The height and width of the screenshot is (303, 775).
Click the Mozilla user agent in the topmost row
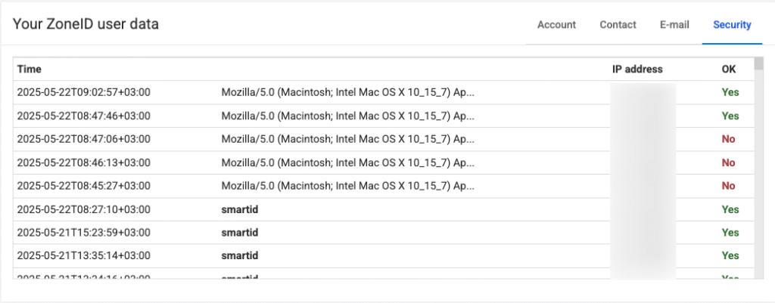pyautogui.click(x=347, y=92)
